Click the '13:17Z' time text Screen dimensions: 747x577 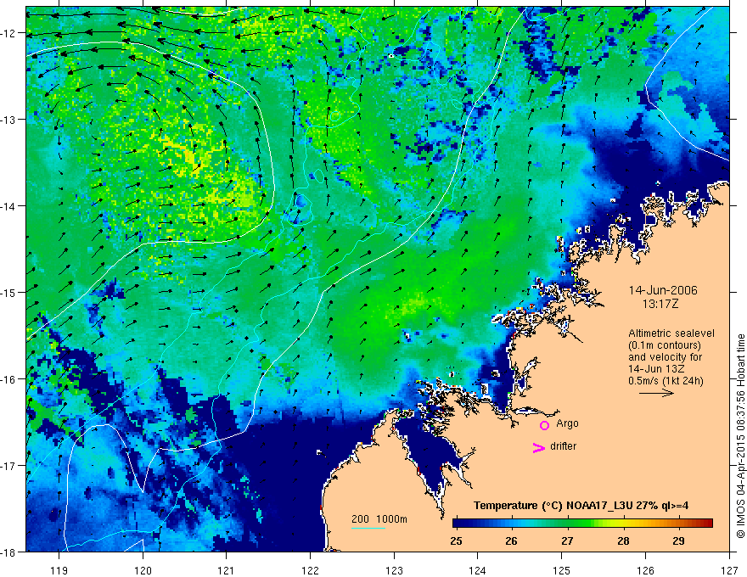[x=660, y=304]
